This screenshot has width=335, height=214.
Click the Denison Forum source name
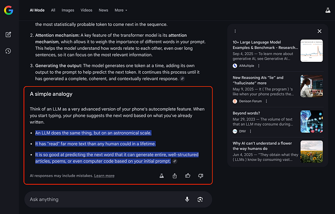pyautogui.click(x=250, y=101)
